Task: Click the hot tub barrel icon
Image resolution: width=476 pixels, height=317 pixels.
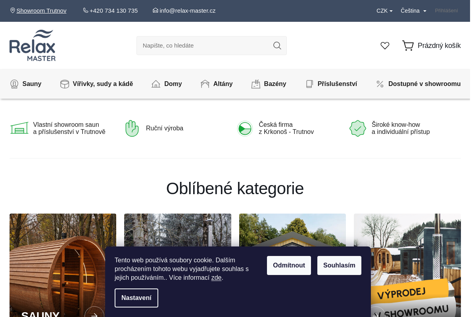Action: pyautogui.click(x=65, y=84)
